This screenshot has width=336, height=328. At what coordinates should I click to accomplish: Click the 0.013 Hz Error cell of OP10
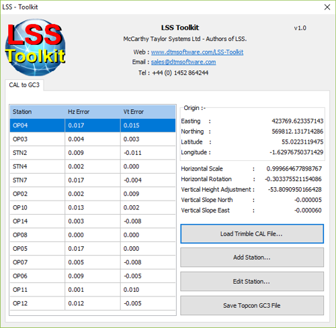pos(93,207)
